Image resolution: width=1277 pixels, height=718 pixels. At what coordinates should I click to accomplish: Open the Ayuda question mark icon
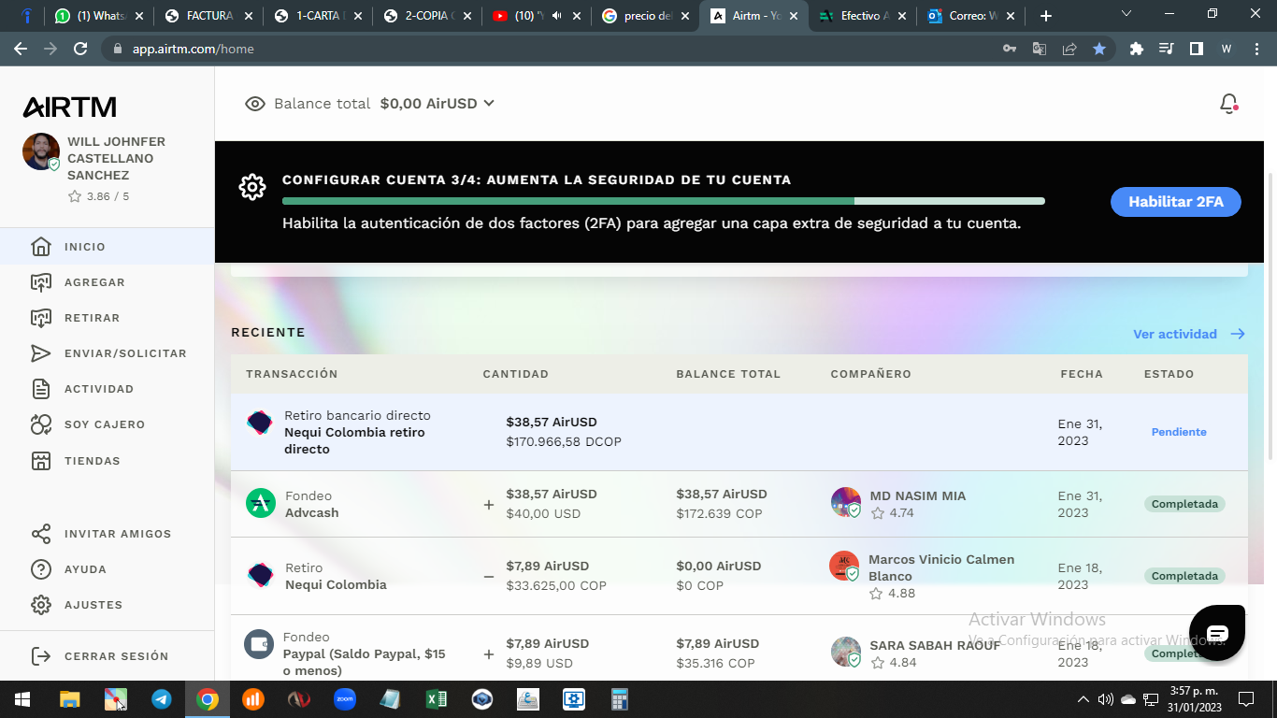coord(41,569)
